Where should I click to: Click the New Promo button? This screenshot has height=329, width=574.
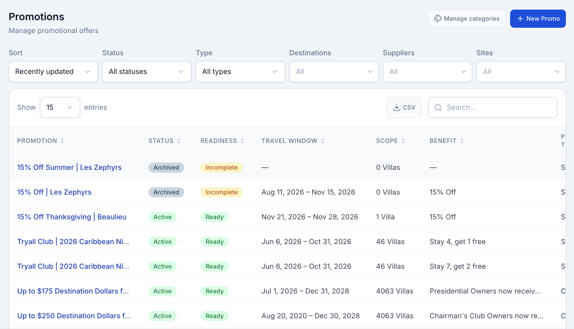coord(538,19)
